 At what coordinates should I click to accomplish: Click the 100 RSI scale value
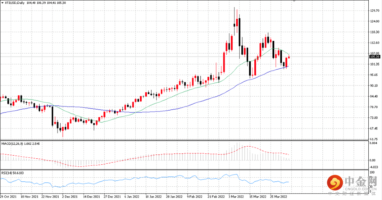coord(372,173)
